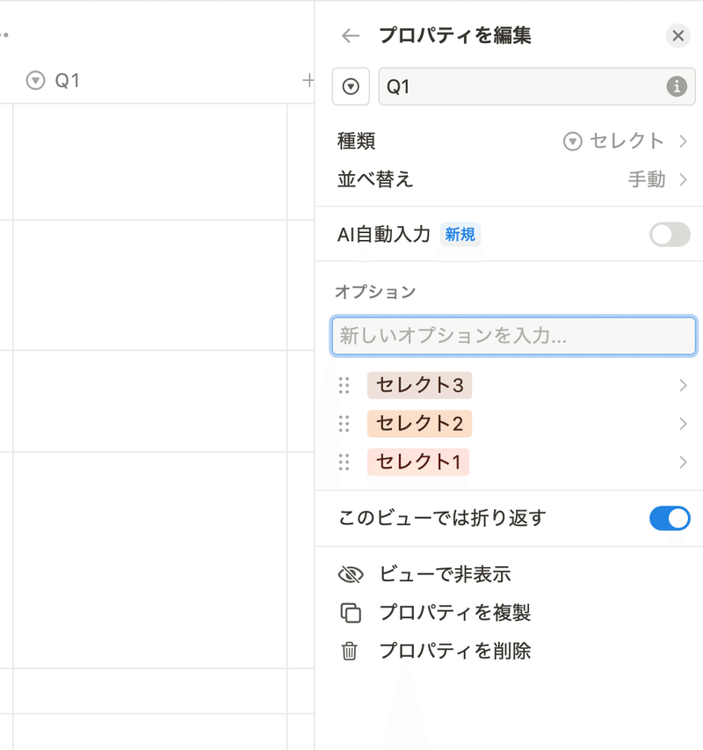Viewport: 703px width, 750px height.
Task: Turn off このビューでは折り返す toggle
Action: tap(670, 519)
